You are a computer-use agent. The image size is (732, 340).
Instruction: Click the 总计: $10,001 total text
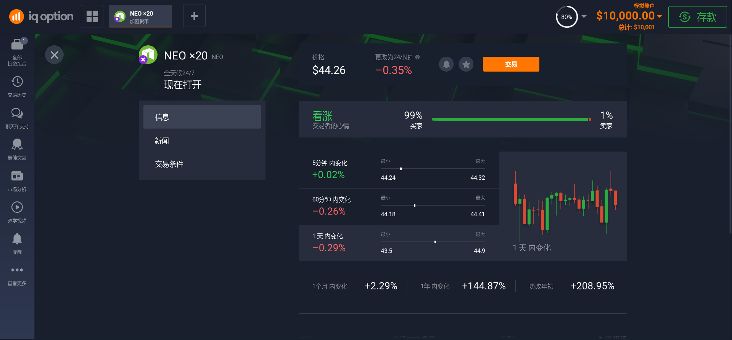[636, 27]
